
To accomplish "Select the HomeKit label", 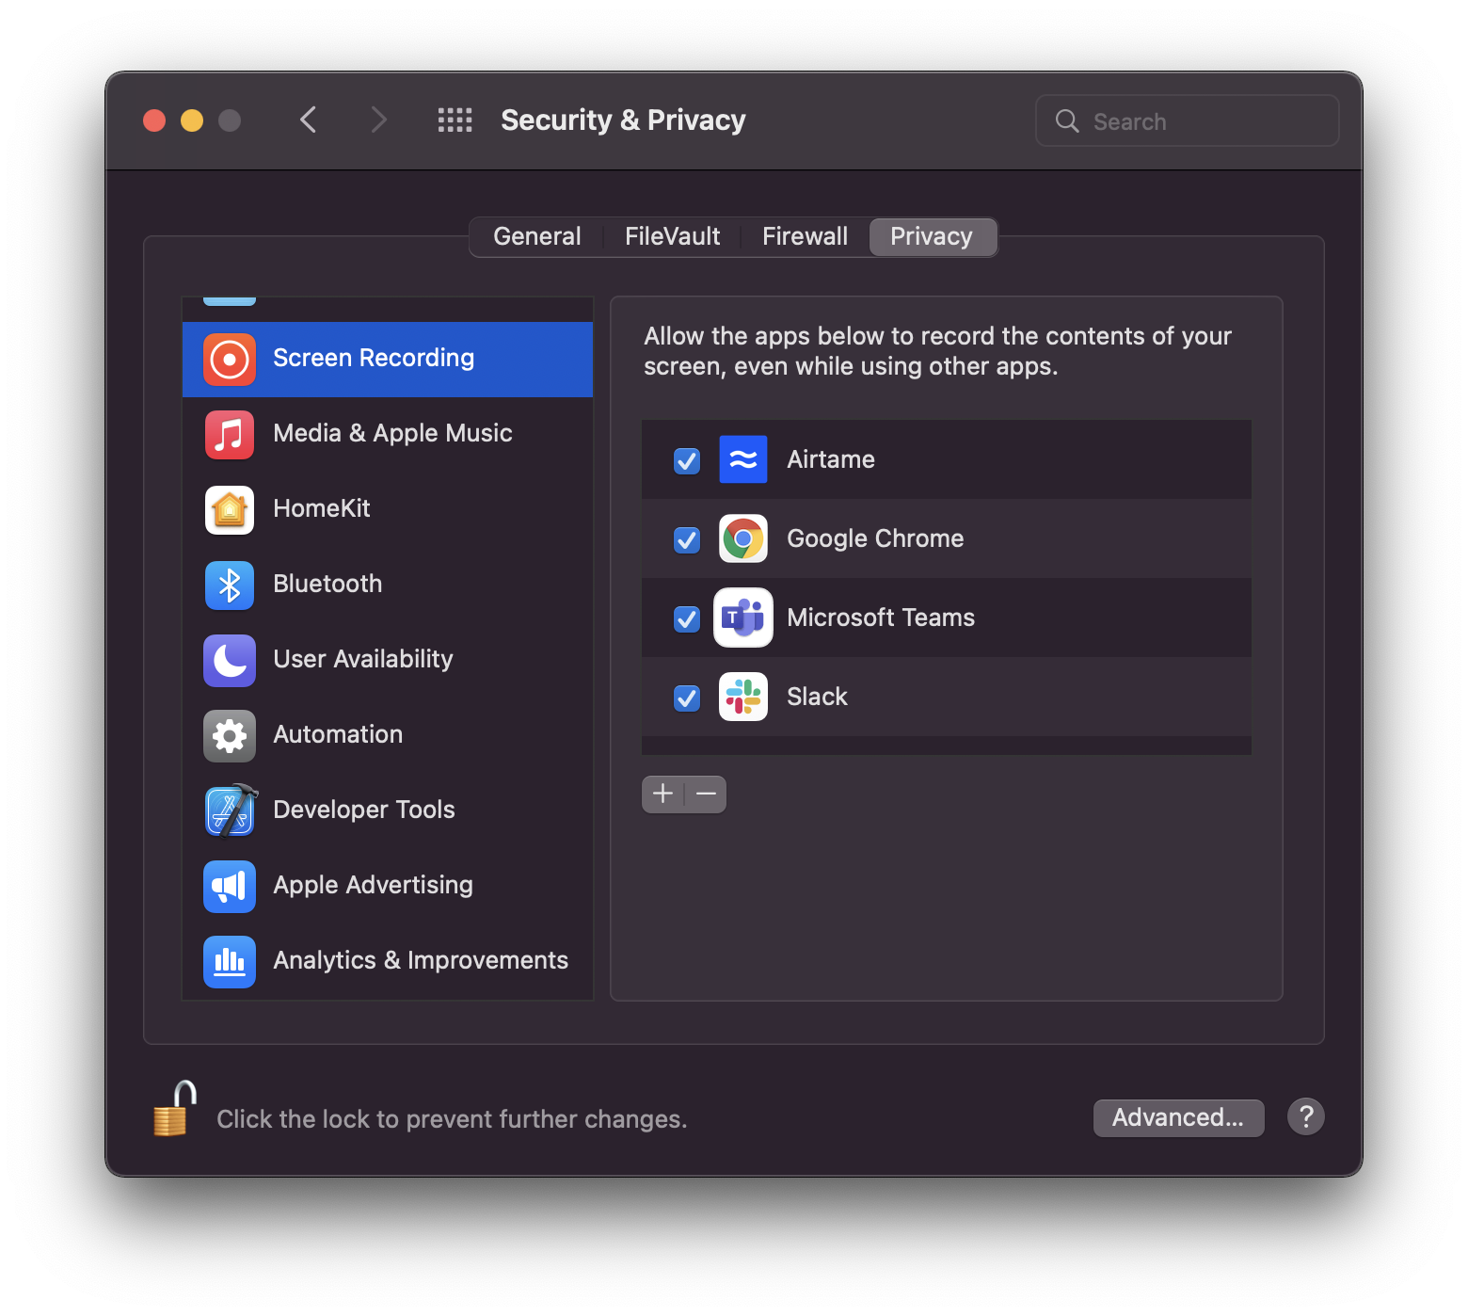I will point(322,508).
